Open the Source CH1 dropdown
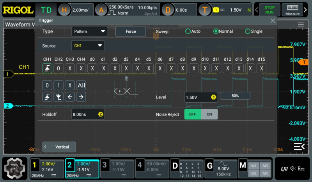 click(88, 46)
